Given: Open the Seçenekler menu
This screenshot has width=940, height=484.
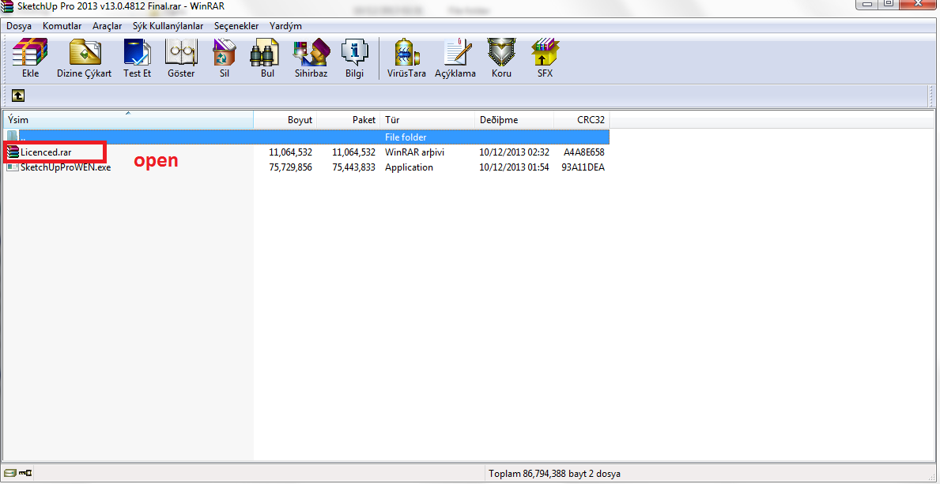Looking at the screenshot, I should click(x=237, y=26).
